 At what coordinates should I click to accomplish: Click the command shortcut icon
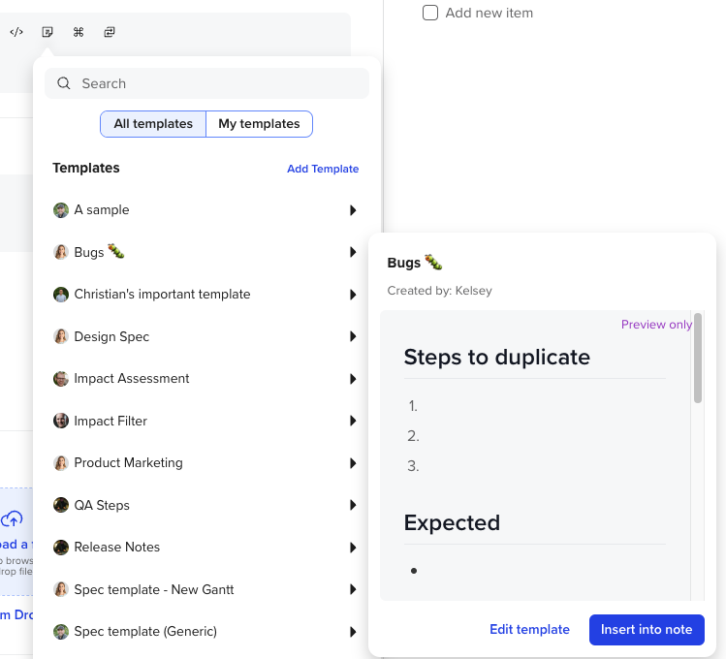tap(79, 32)
